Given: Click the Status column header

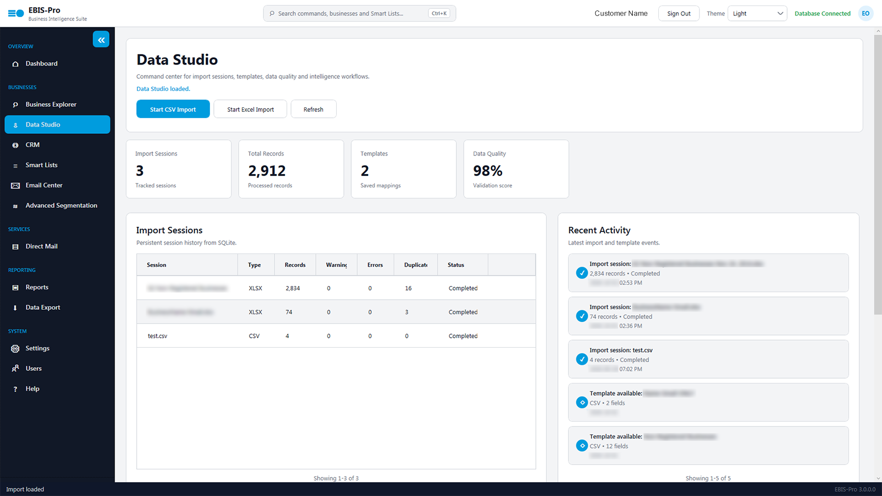Looking at the screenshot, I should tap(462, 265).
